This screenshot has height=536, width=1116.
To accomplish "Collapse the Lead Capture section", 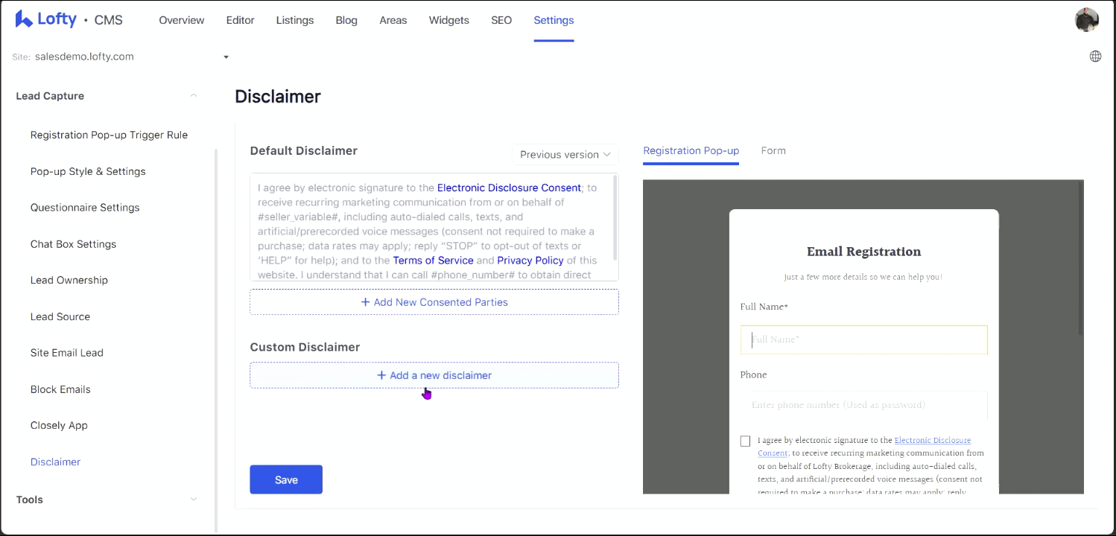I will click(x=194, y=96).
